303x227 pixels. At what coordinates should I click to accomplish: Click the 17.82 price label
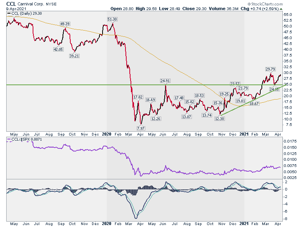coord(138,97)
